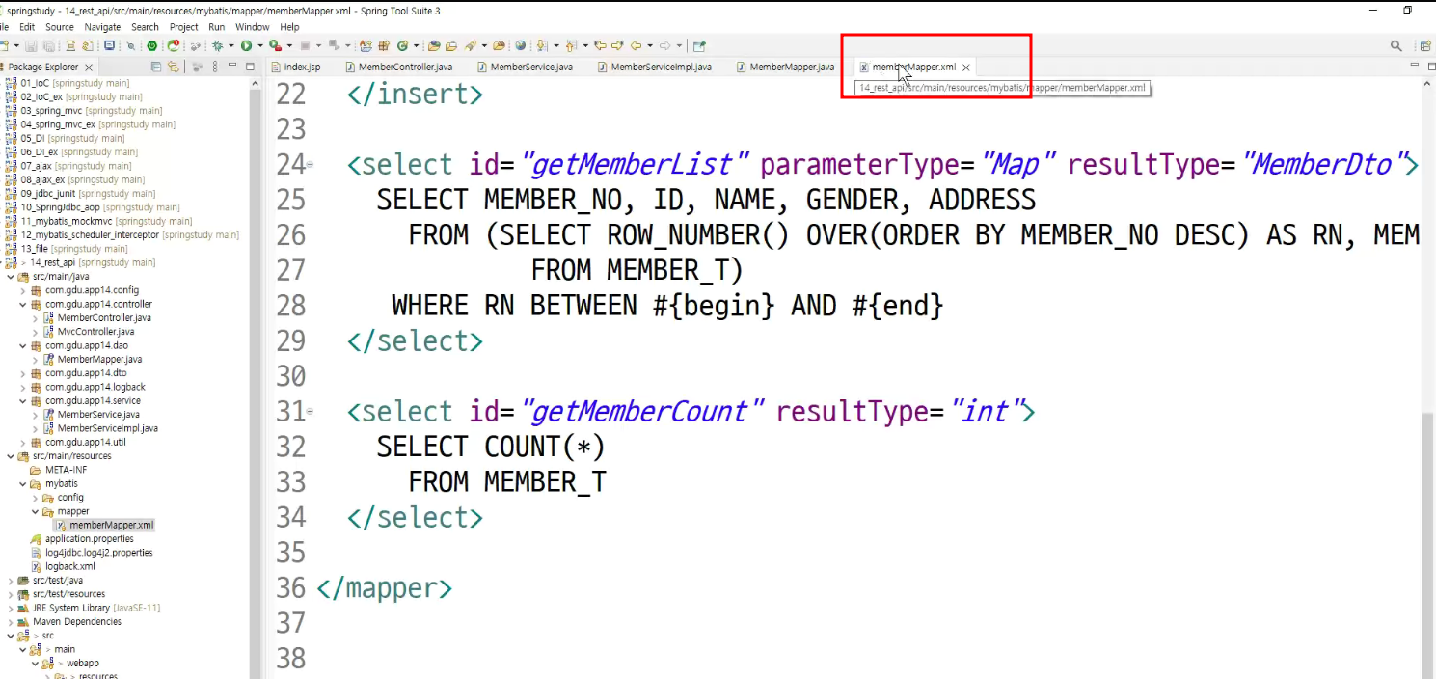Screen dimensions: 1436x679
Task: Expand the Maven Dependencies node
Action: (11, 622)
